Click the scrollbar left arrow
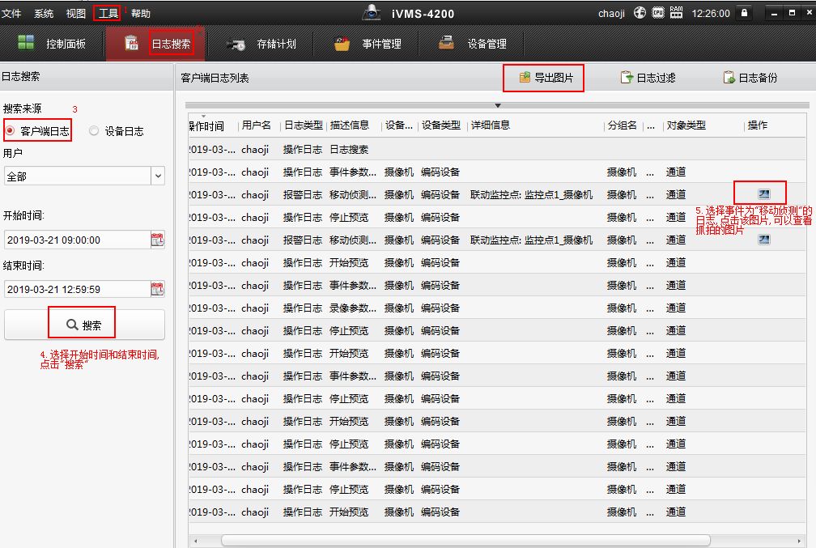 (195, 541)
